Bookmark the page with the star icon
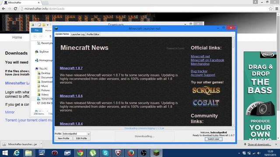This screenshot has height=157, width=280. (271, 9)
